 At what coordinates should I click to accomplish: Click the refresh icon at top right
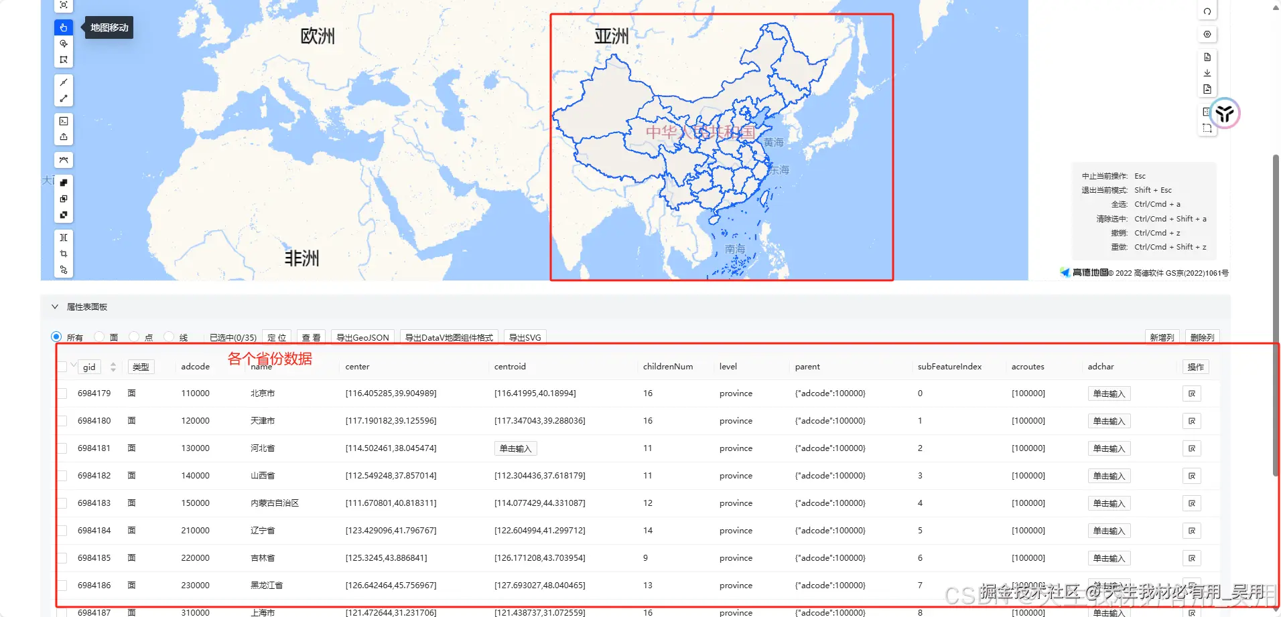[x=1207, y=11]
